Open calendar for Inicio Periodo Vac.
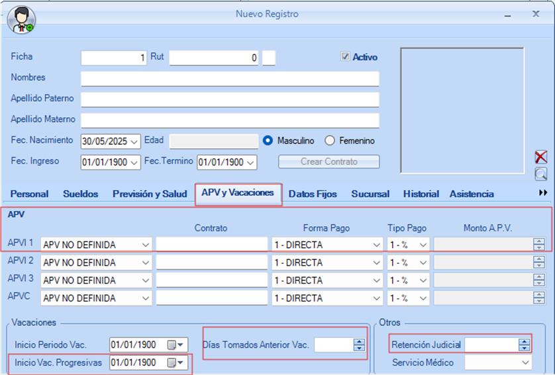The width and height of the screenshot is (555, 375). click(x=178, y=345)
